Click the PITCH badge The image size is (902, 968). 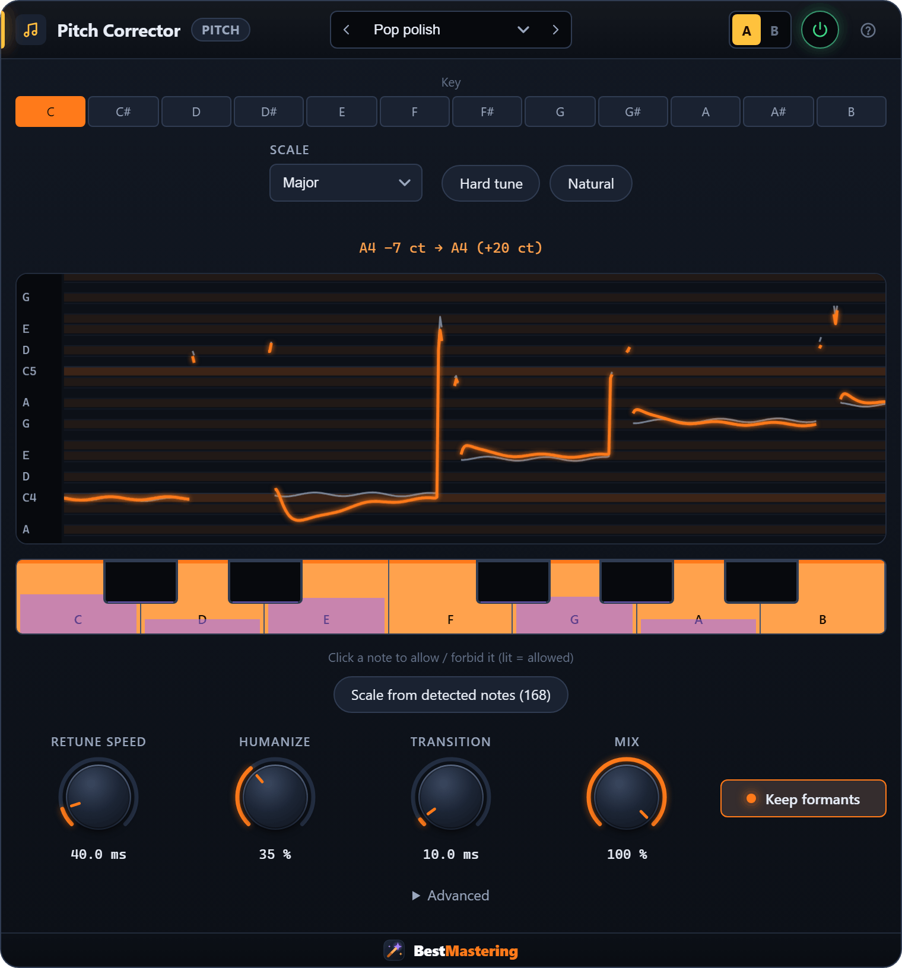point(221,30)
